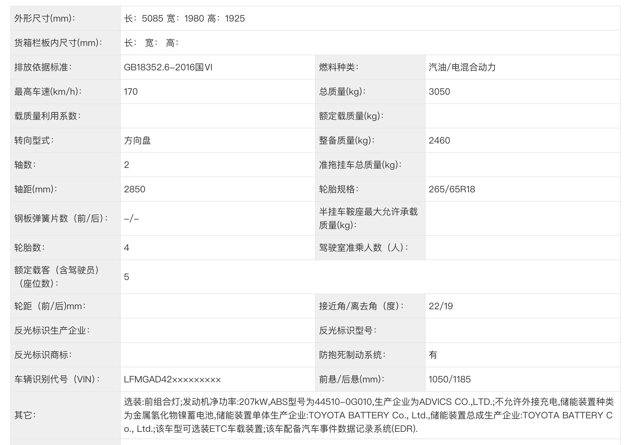Screen dimensions: 627x445
Task: Select the dimensions value 长：5085 宽：1980 高：1925
Action: (184, 18)
